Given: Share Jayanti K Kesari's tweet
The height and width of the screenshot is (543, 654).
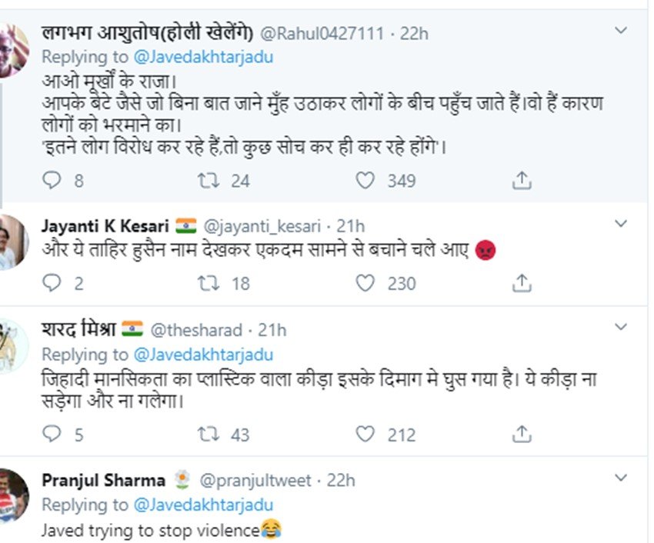Looking at the screenshot, I should point(522,284).
